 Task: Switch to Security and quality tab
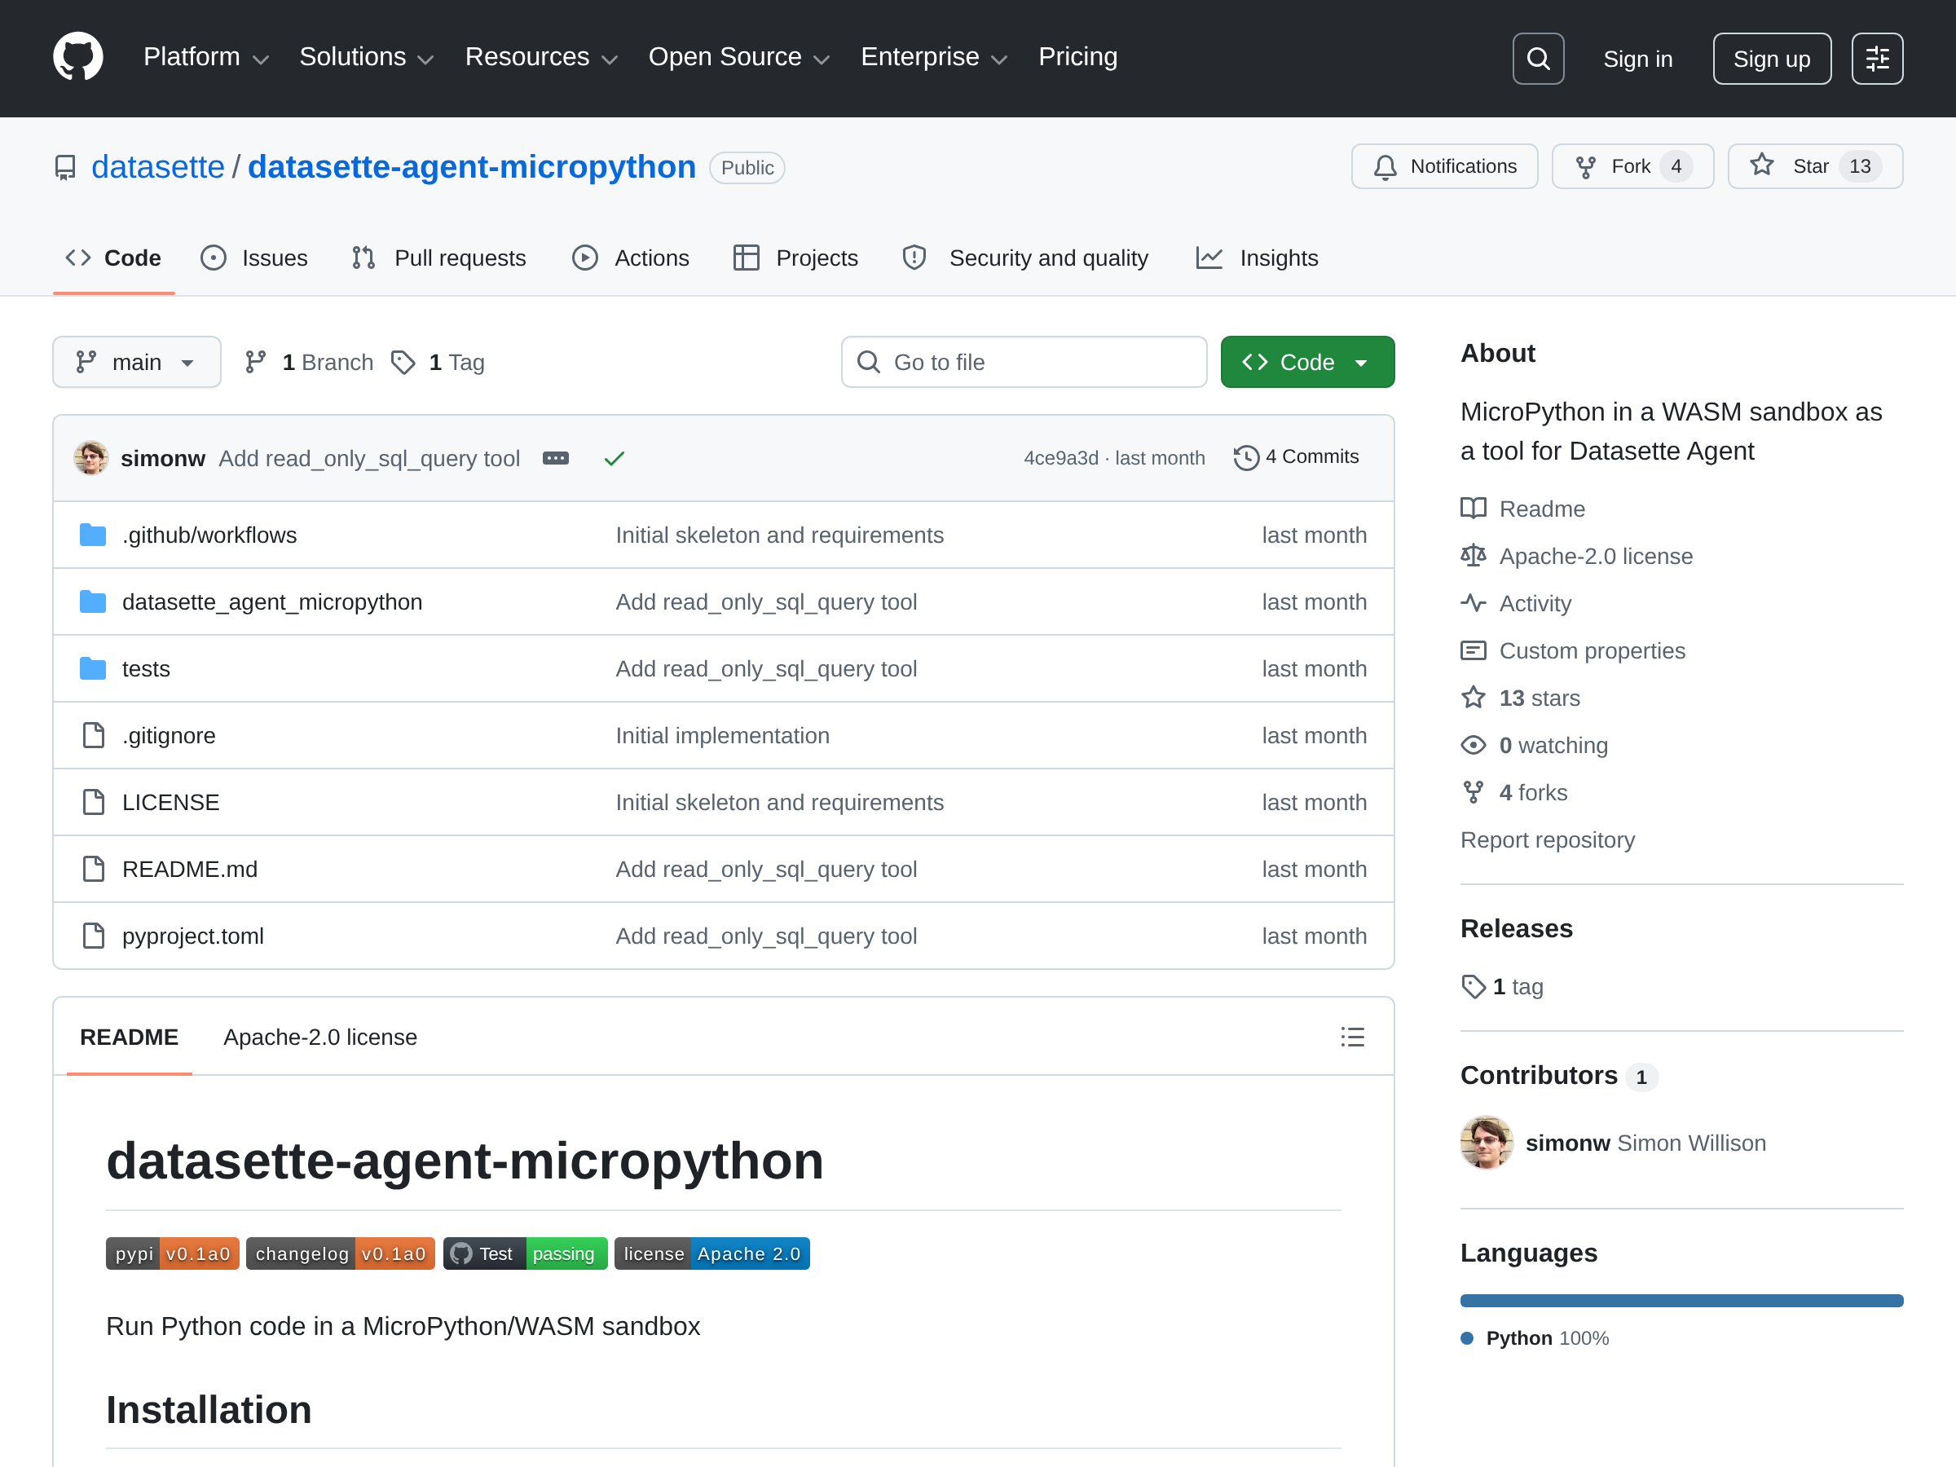[1025, 258]
